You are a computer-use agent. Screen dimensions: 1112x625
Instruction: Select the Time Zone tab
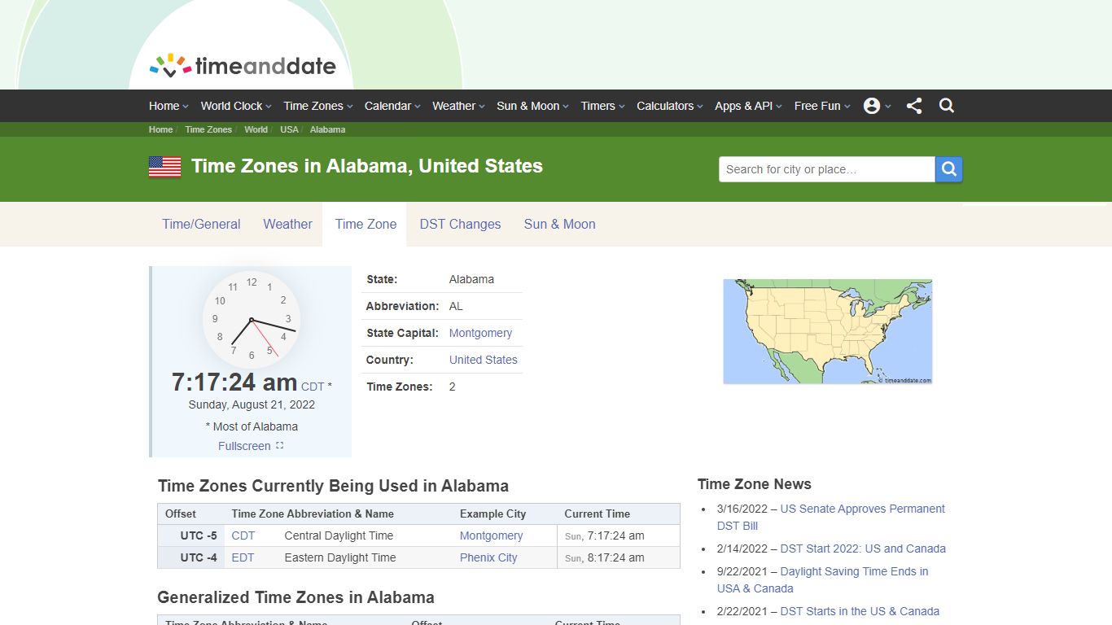[x=366, y=225]
